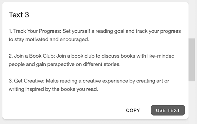The image size is (197, 124).
Task: Click the number "3." of the third tip
Action: 11,81
